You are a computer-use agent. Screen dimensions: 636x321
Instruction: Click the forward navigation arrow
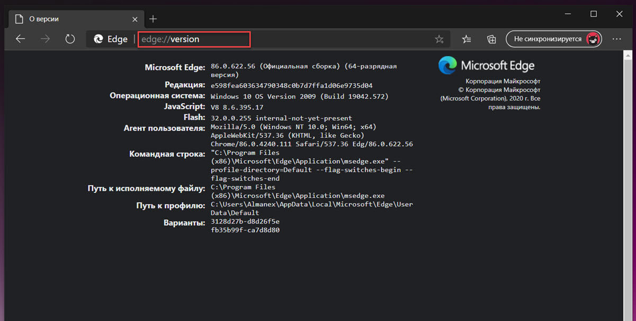pos(46,39)
